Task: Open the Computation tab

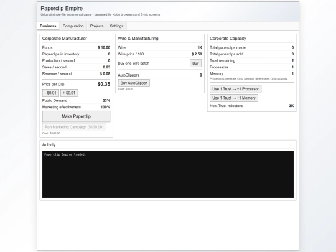Action: [73, 26]
